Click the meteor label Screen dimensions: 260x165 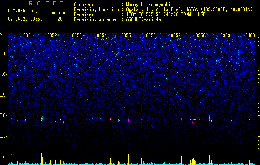click(59, 13)
